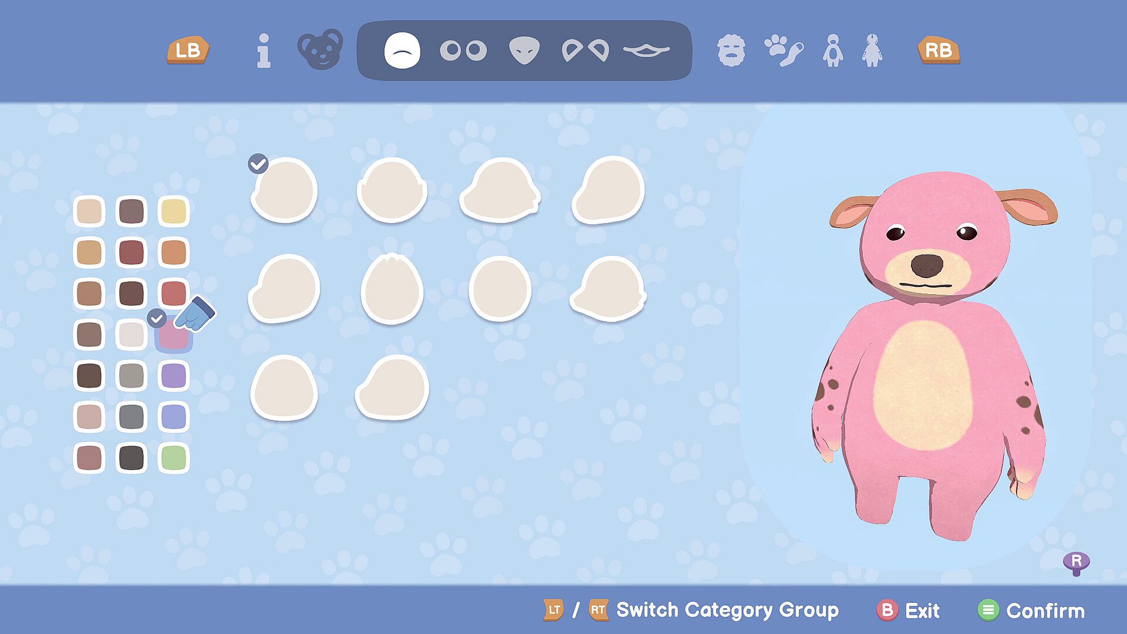Select the green color swatch
Image resolution: width=1127 pixels, height=634 pixels.
(174, 458)
